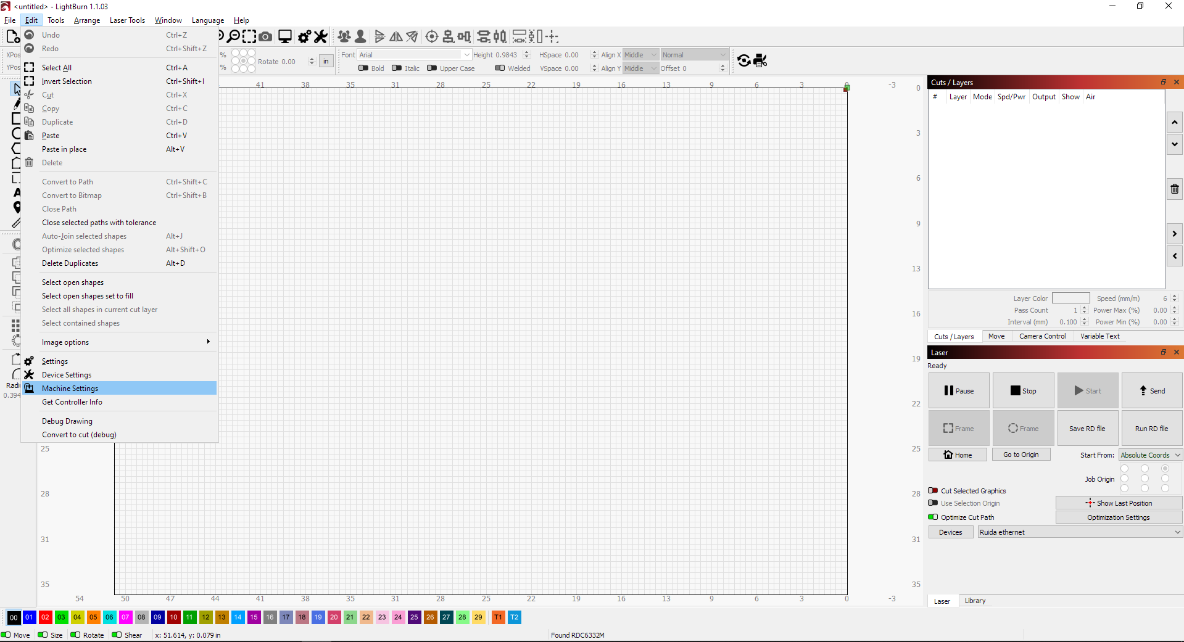Click Get Controller Info menu entry
Viewport: 1184px width, 642px height.
tap(118, 402)
